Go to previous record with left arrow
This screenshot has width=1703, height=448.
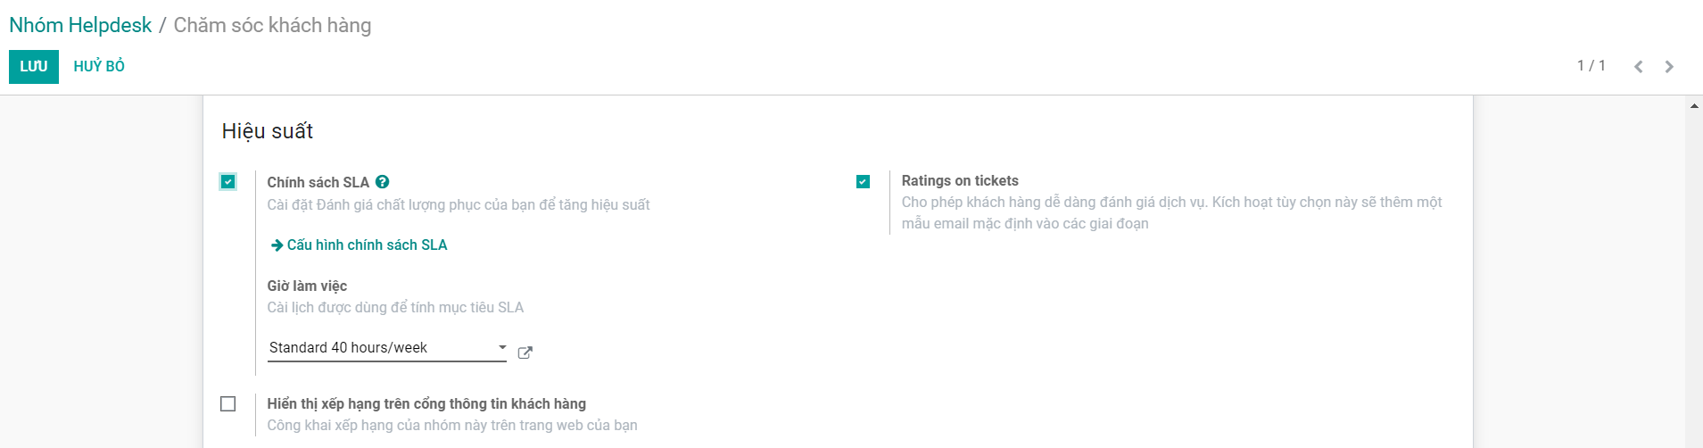tap(1638, 67)
